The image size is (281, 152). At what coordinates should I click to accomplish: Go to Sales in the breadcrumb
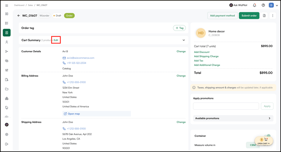30,5
